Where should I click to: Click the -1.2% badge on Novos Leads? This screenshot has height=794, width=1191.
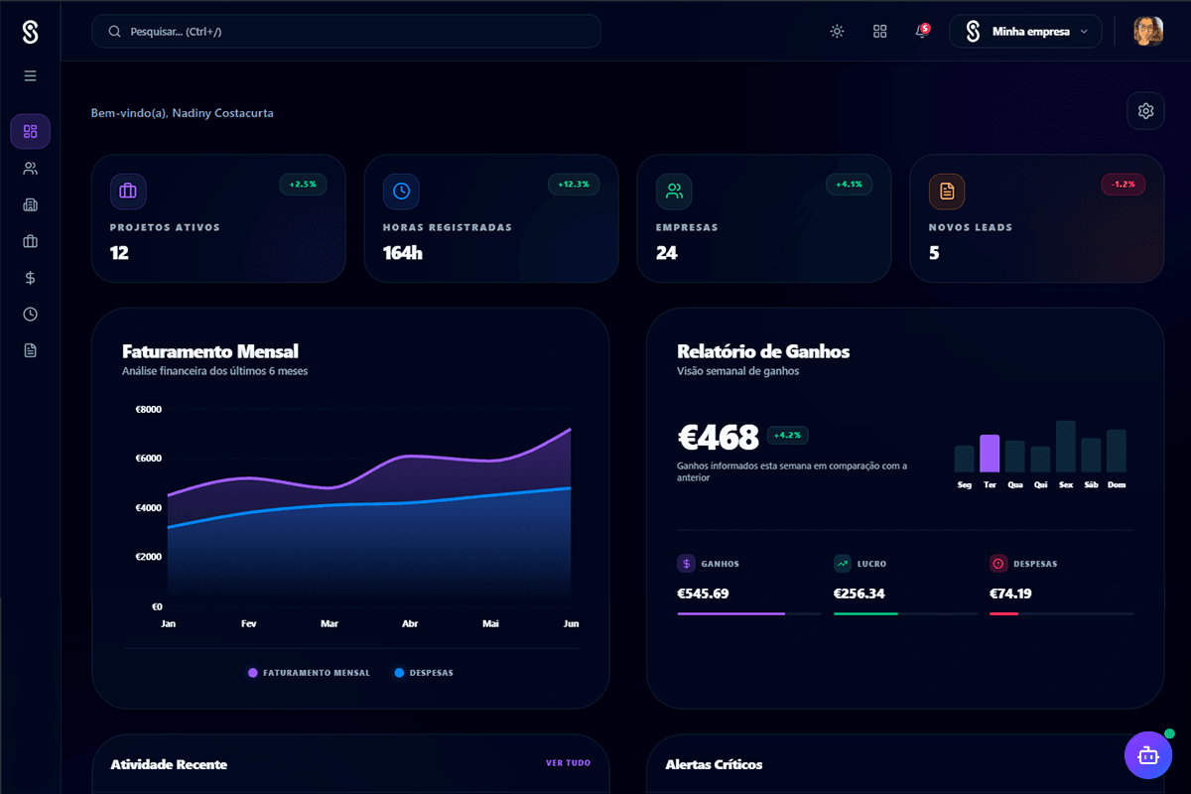(x=1124, y=185)
